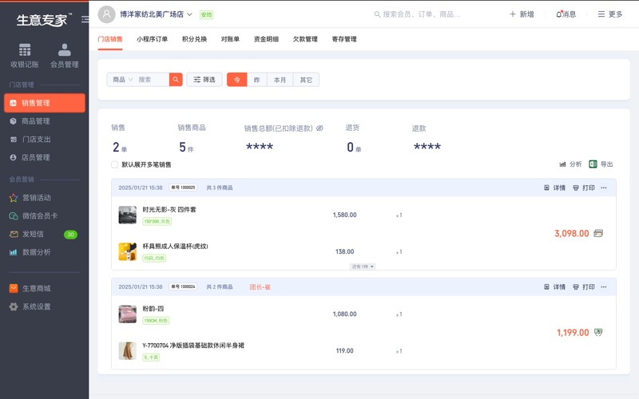This screenshot has width=639, height=399.
Task: Open the 更多 hamburger menu
Action: pos(610,14)
